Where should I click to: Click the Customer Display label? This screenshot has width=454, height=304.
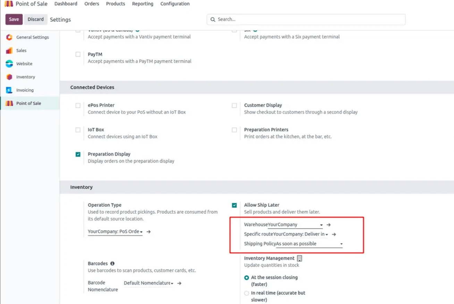point(263,105)
